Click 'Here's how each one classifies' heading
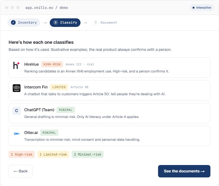 (41, 42)
